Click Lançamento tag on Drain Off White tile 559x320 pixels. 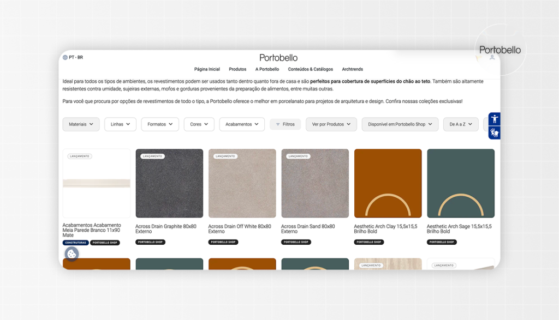pyautogui.click(x=225, y=156)
